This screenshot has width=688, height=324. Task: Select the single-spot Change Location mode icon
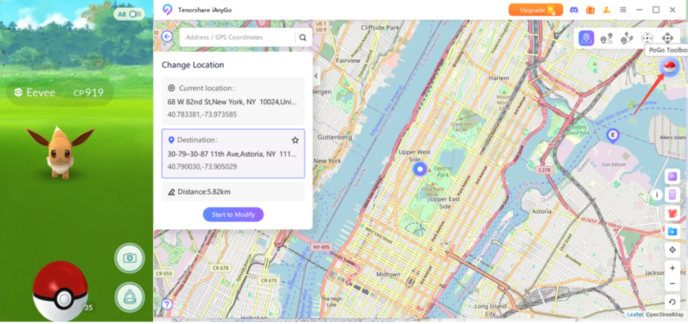click(x=586, y=38)
